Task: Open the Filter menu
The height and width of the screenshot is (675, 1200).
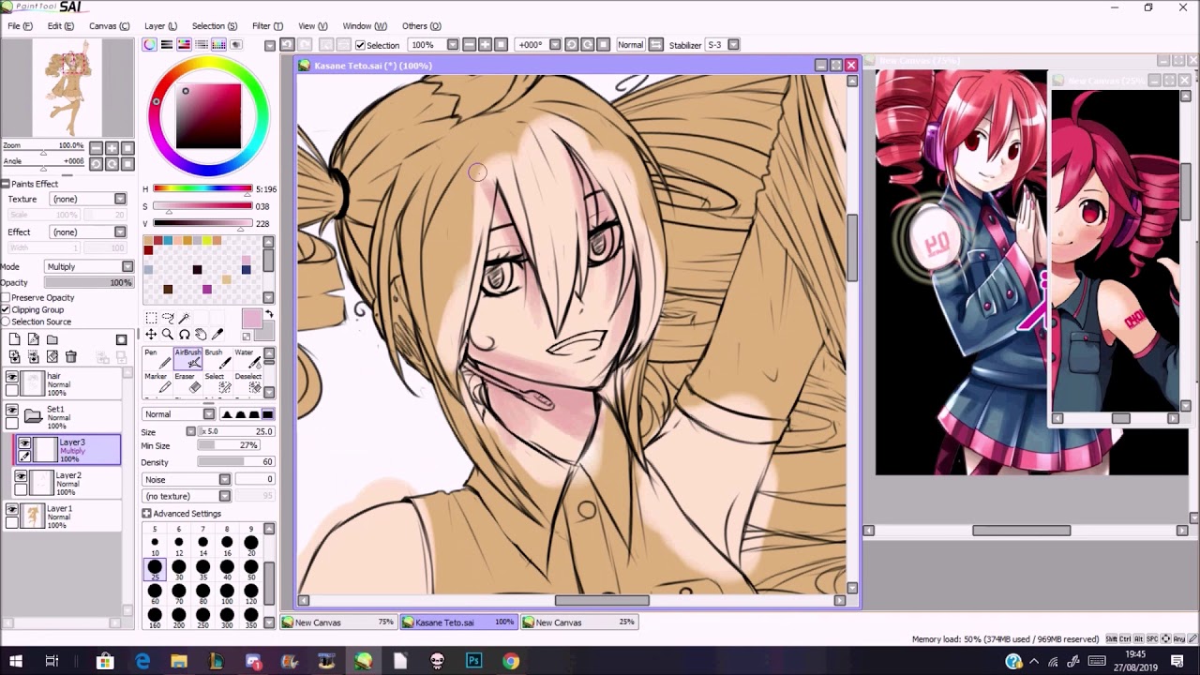Action: (267, 26)
